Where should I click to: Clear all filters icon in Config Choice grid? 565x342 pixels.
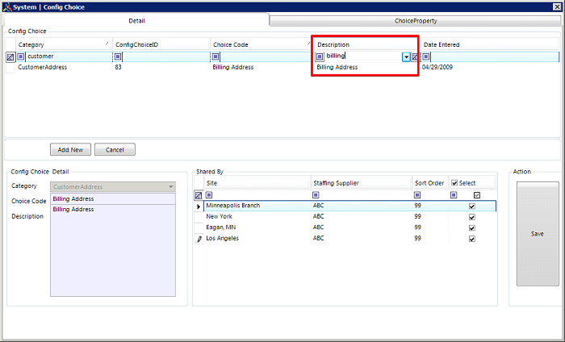10,57
